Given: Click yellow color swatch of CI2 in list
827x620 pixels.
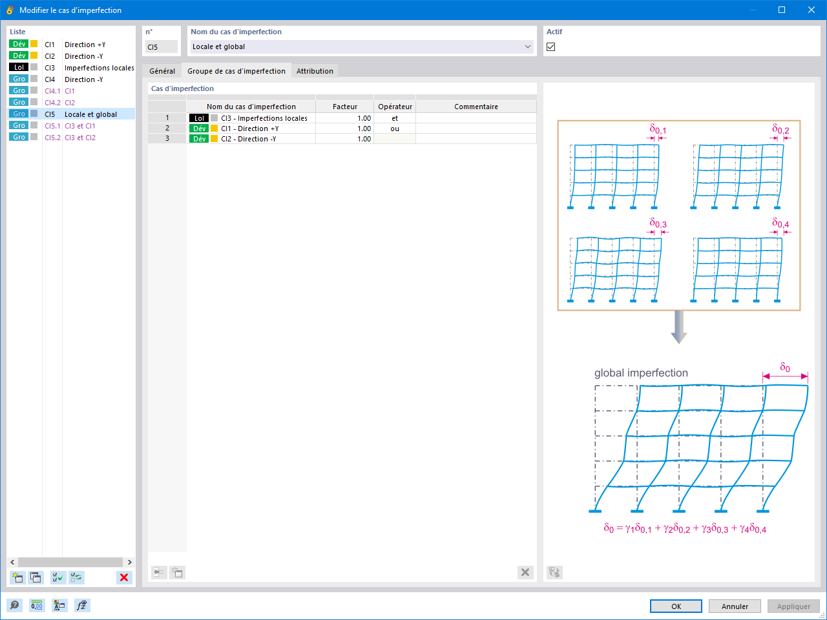Looking at the screenshot, I should pos(34,56).
